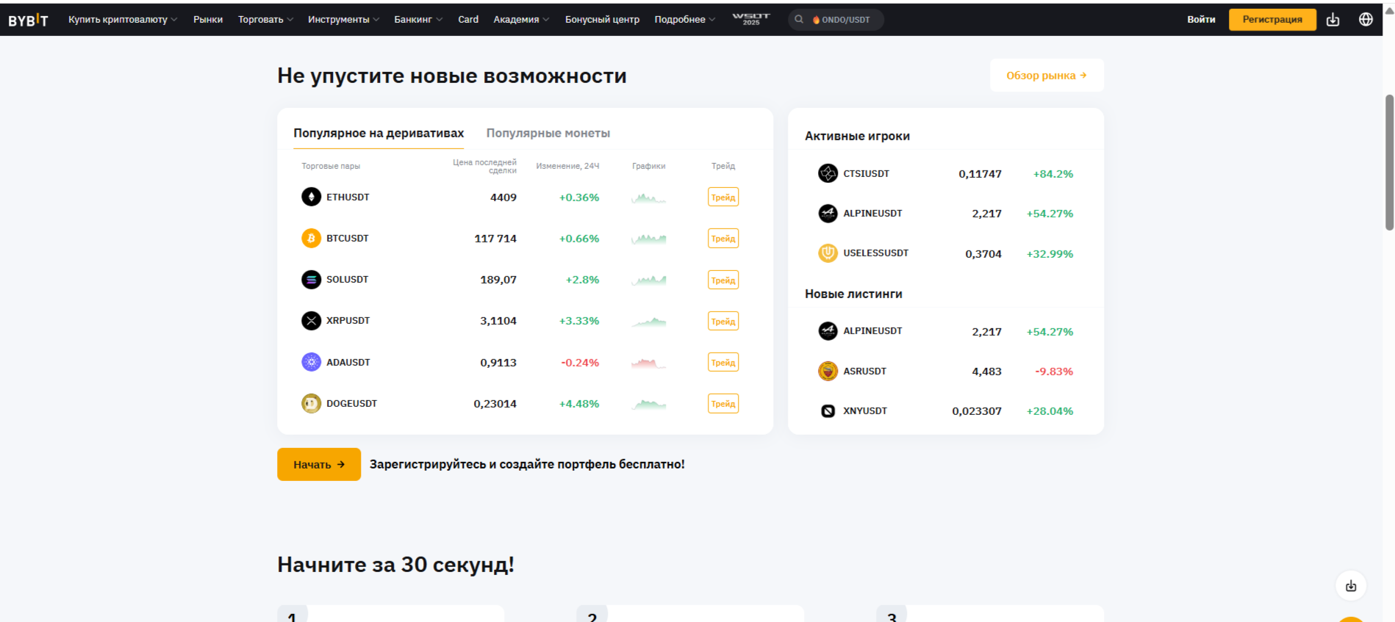Screen dimensions: 1395x622
Task: Click Трейд button for DOGEUSDT
Action: coord(723,403)
